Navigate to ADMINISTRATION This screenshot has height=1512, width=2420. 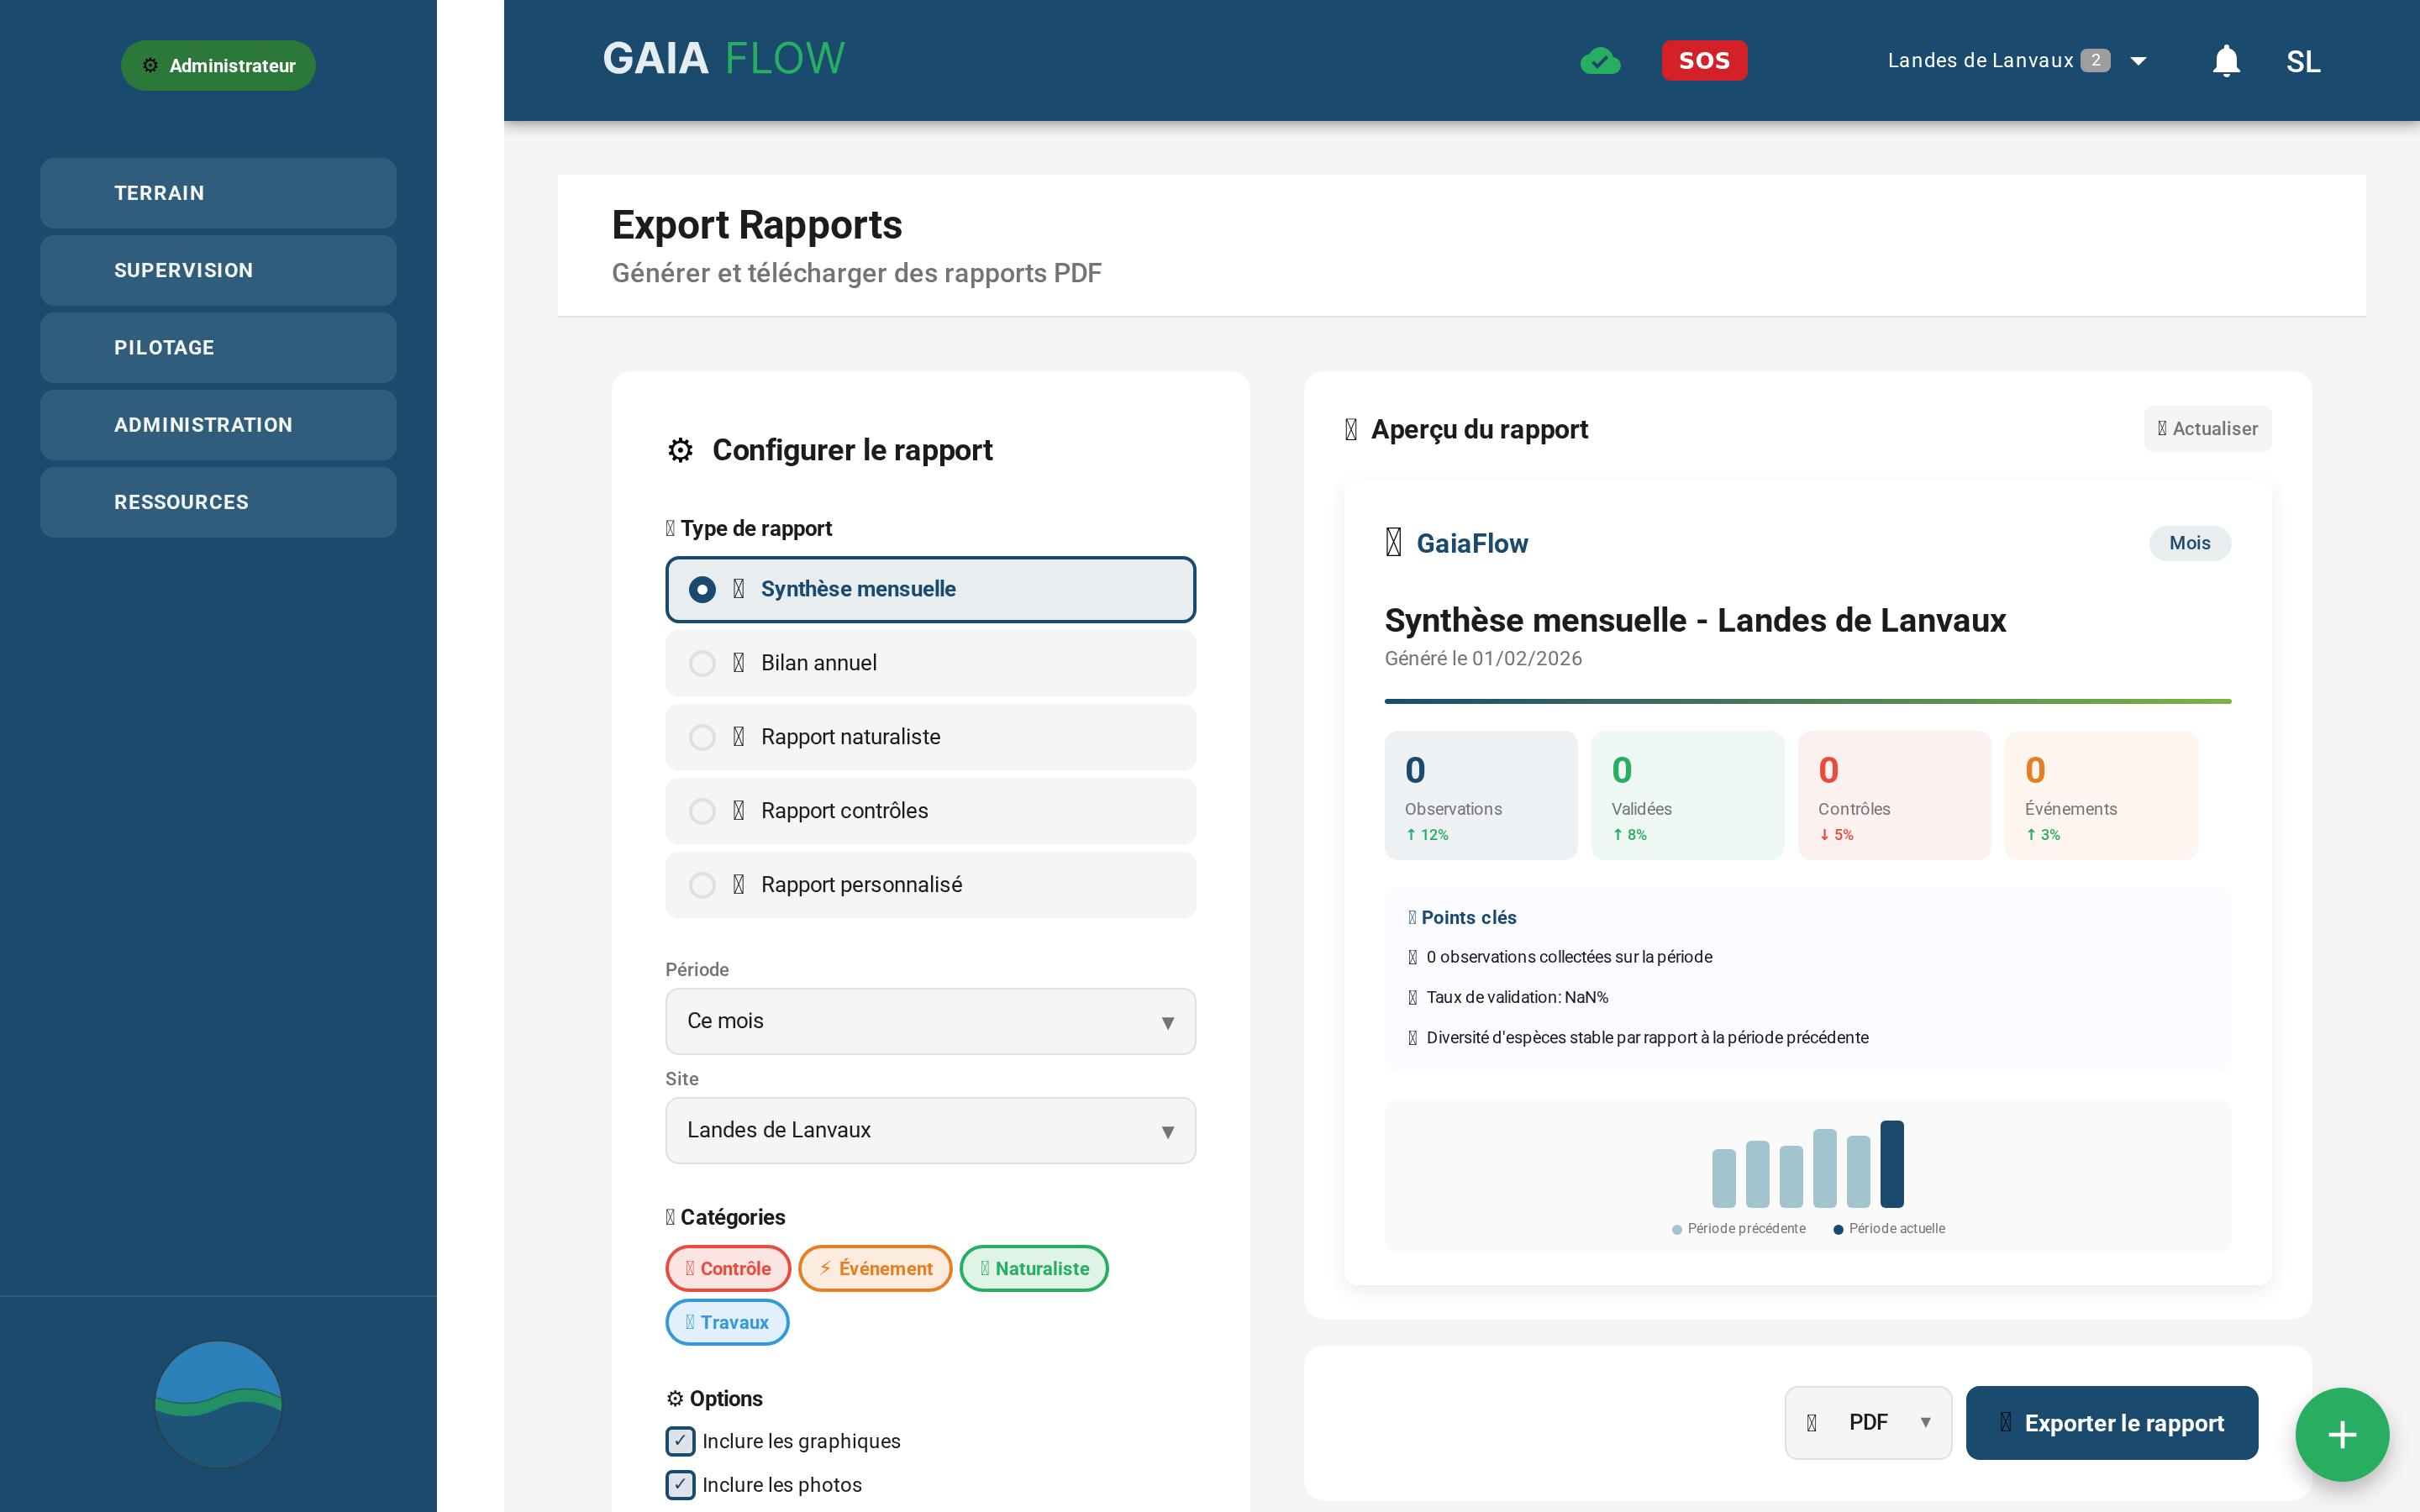(x=218, y=424)
